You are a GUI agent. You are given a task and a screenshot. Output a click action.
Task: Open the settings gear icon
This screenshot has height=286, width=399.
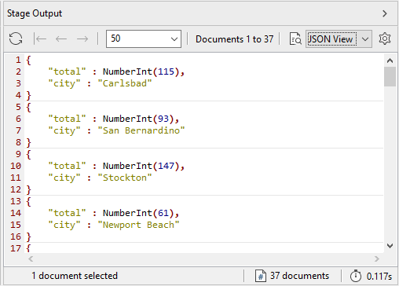click(x=385, y=38)
